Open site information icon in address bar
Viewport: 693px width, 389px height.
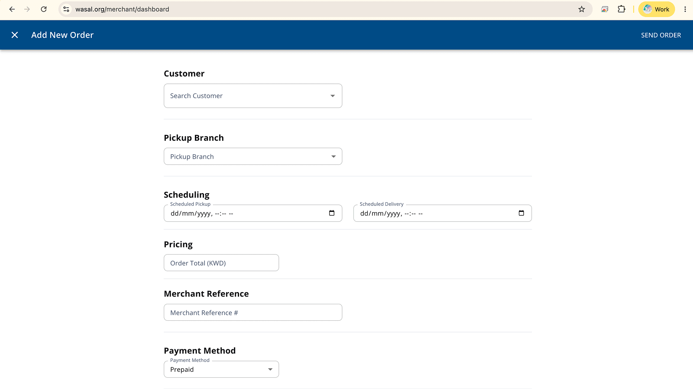pos(66,9)
